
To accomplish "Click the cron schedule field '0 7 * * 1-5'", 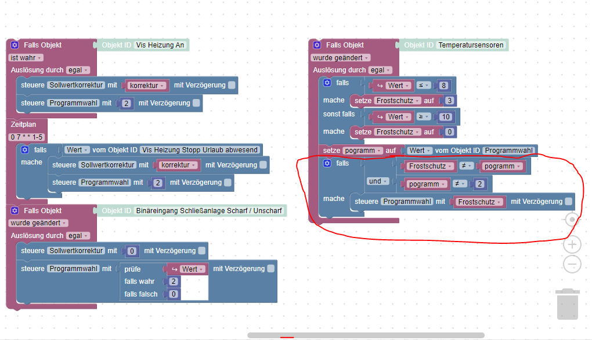I will tap(27, 137).
